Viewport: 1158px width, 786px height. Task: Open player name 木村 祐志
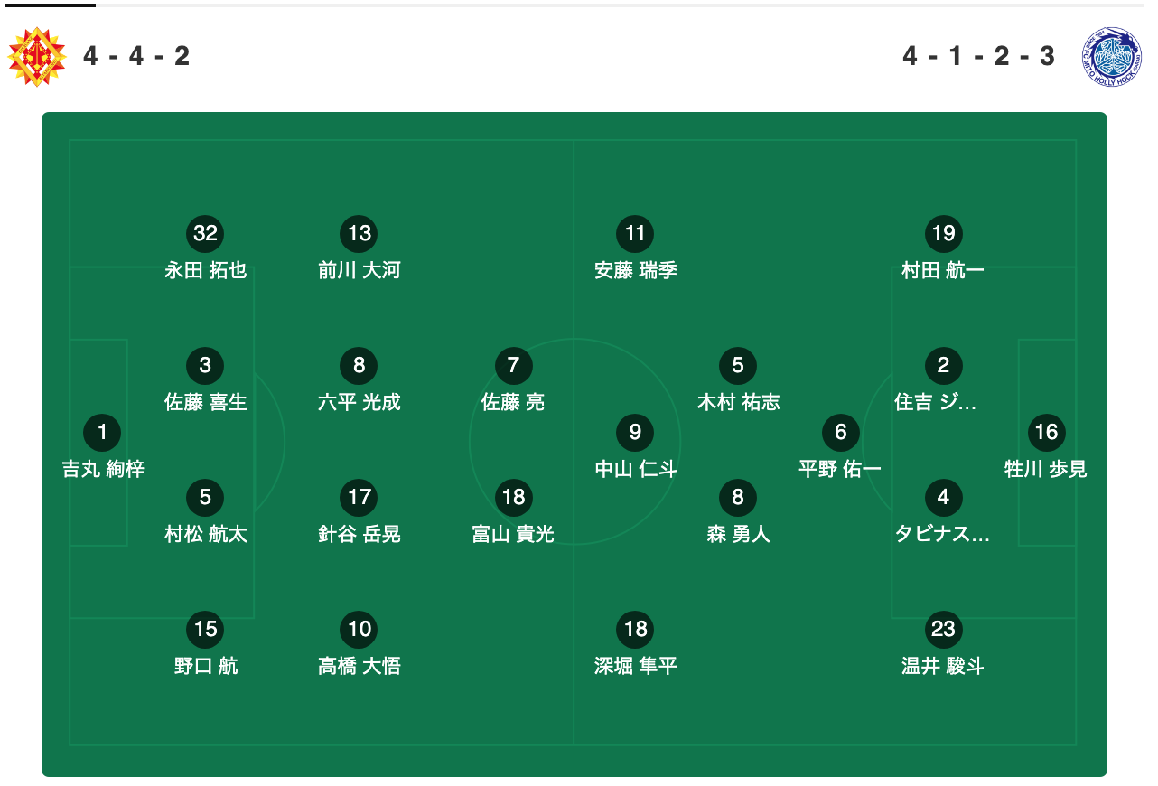pyautogui.click(x=739, y=402)
